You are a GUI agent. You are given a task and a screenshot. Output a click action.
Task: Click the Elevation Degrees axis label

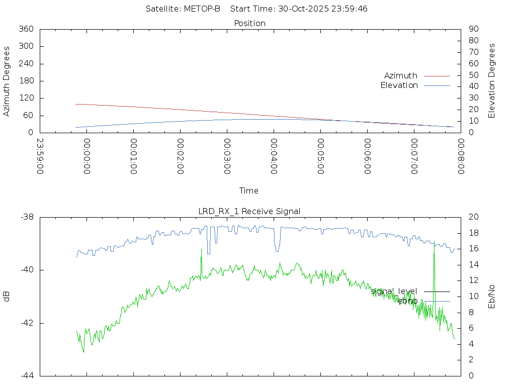point(492,81)
